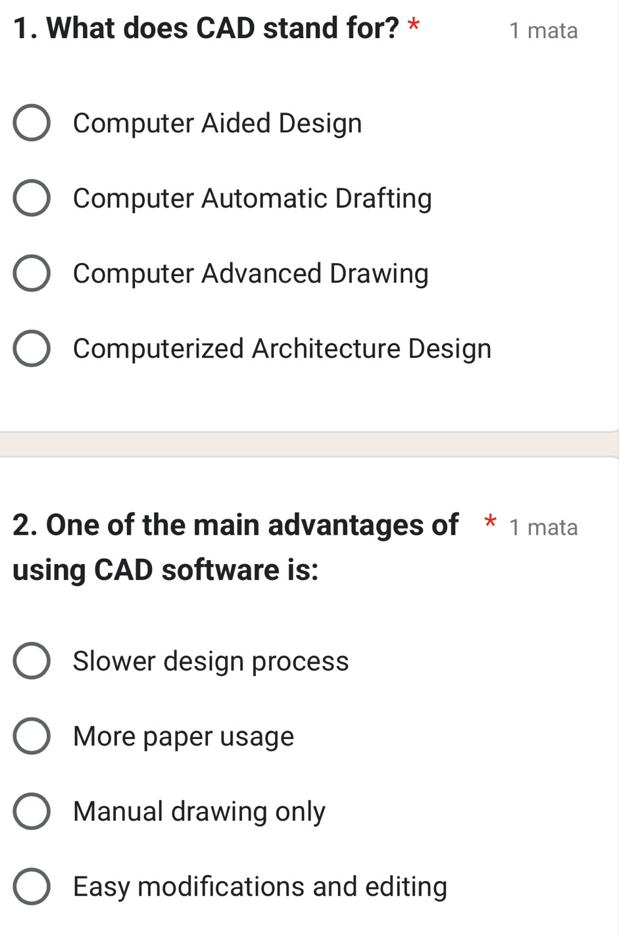This screenshot has width=619, height=935.
Task: Mark the 'Computerized Architecture Design' radio circle
Action: 32,348
